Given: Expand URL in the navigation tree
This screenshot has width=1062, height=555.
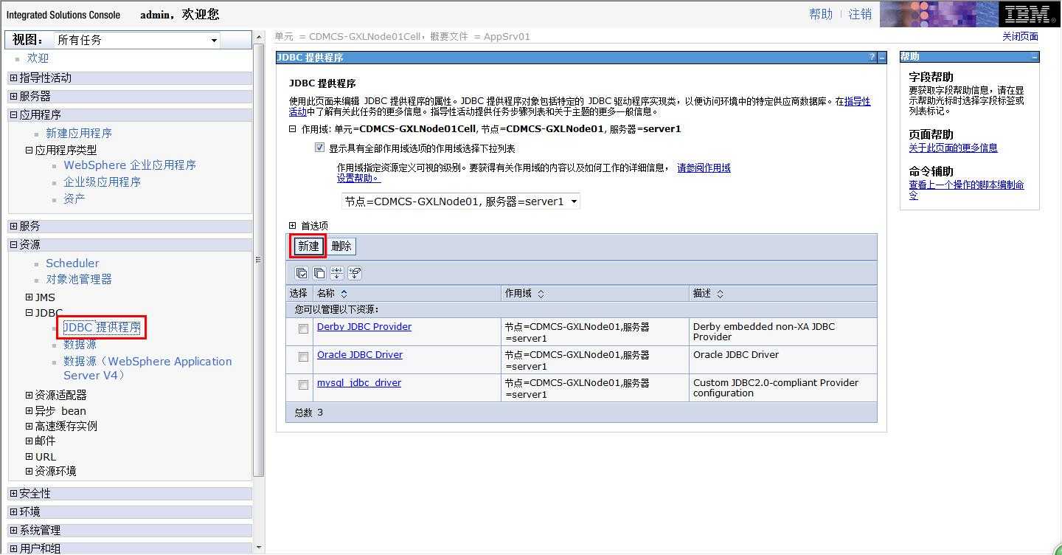Looking at the screenshot, I should coord(29,457).
